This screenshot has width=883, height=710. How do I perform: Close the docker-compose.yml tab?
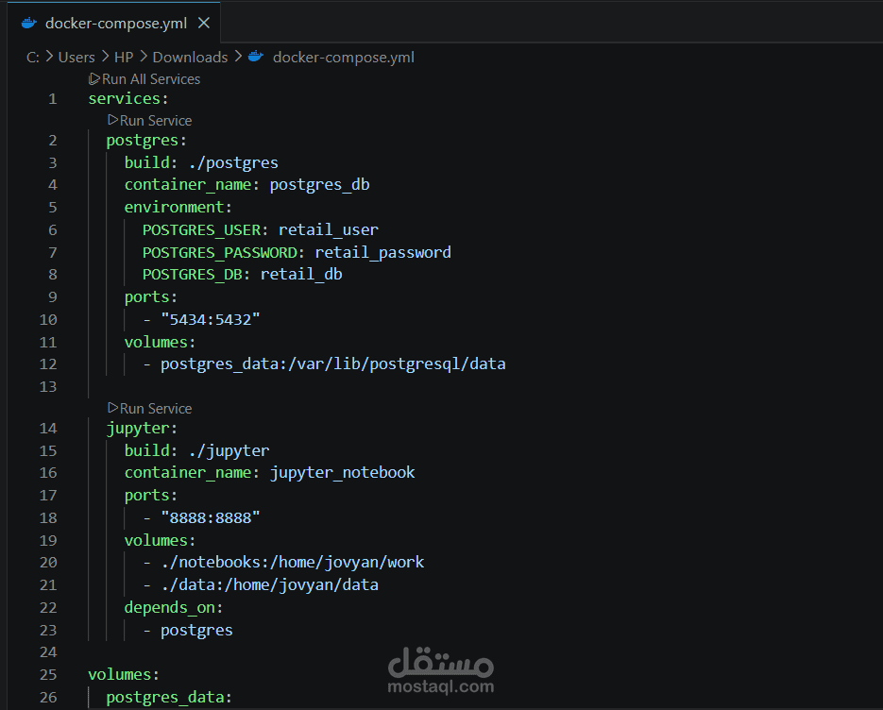(x=204, y=23)
